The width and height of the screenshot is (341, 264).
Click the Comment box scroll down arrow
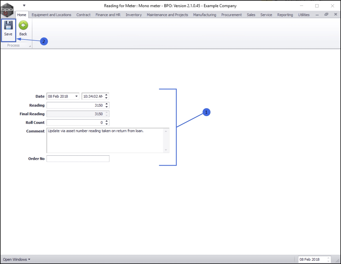[166, 150]
